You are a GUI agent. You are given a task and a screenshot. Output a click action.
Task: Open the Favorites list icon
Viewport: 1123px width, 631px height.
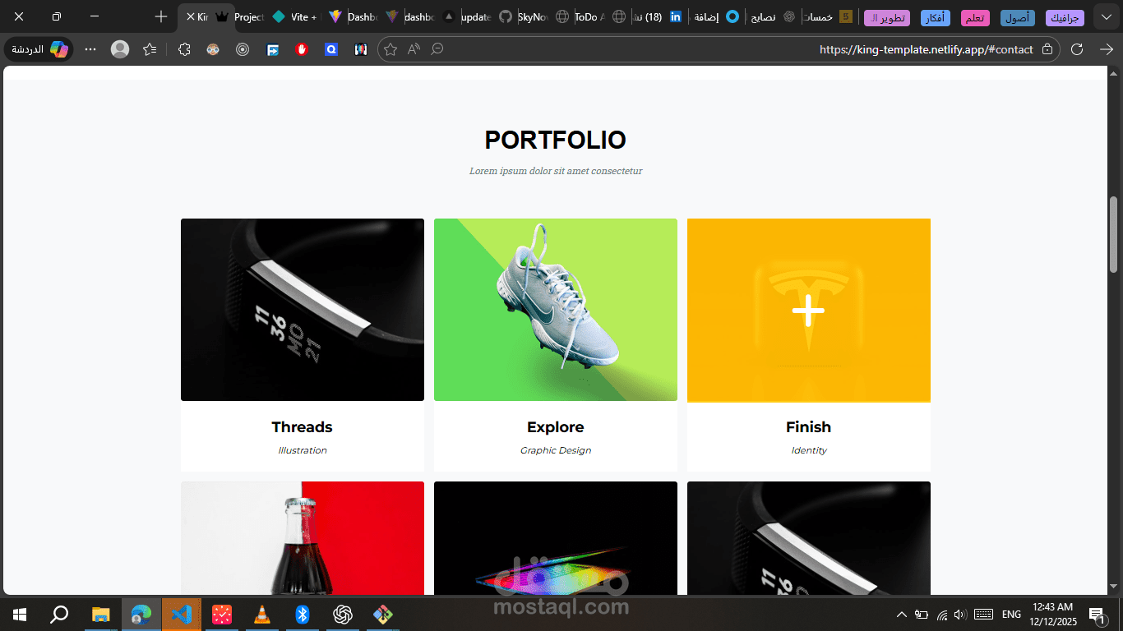click(x=150, y=49)
